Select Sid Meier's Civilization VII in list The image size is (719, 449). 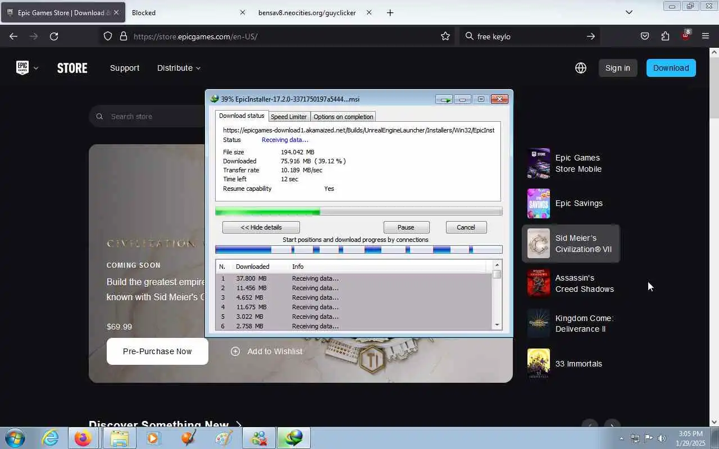coord(571,244)
